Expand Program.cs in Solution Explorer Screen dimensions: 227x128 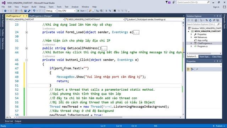click(x=191, y=46)
